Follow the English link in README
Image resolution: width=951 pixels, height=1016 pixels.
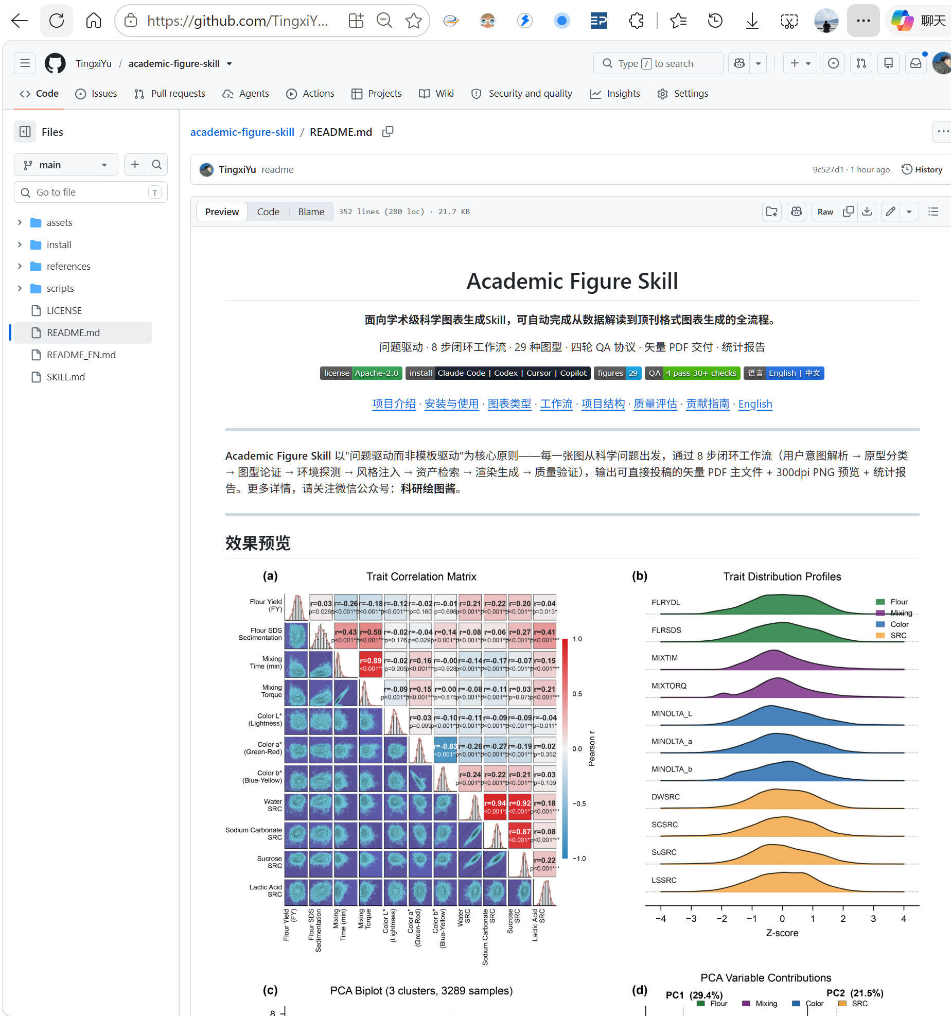pos(755,404)
